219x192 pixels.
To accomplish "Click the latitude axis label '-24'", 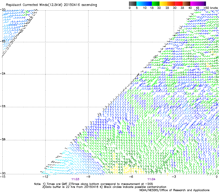I will tap(3, 74).
